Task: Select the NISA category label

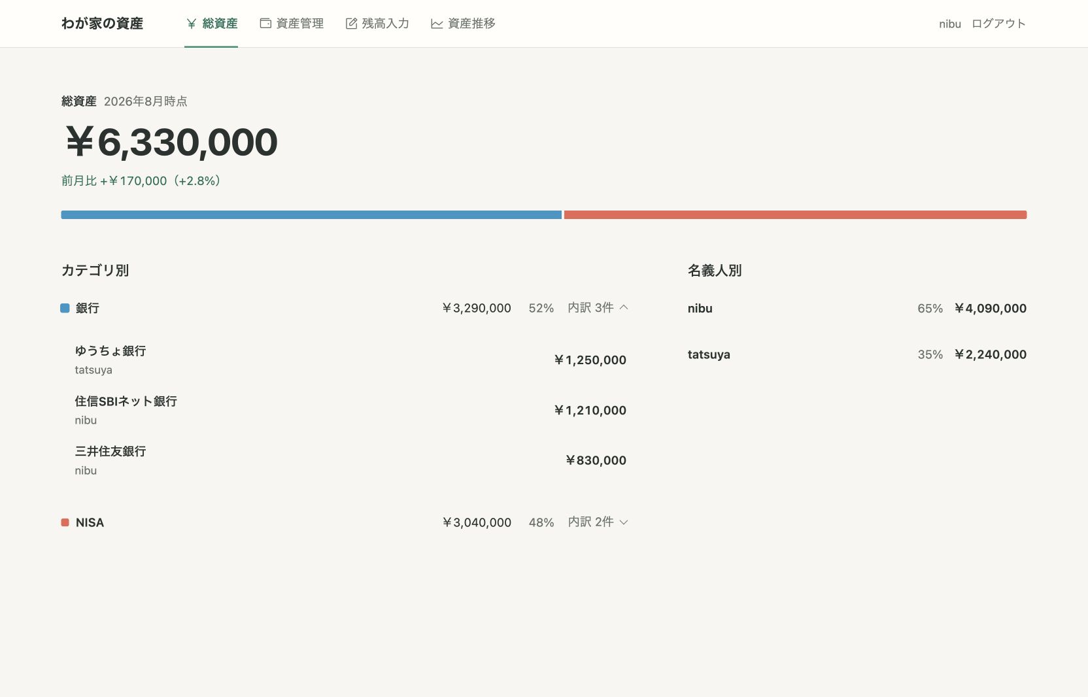Action: (x=90, y=522)
